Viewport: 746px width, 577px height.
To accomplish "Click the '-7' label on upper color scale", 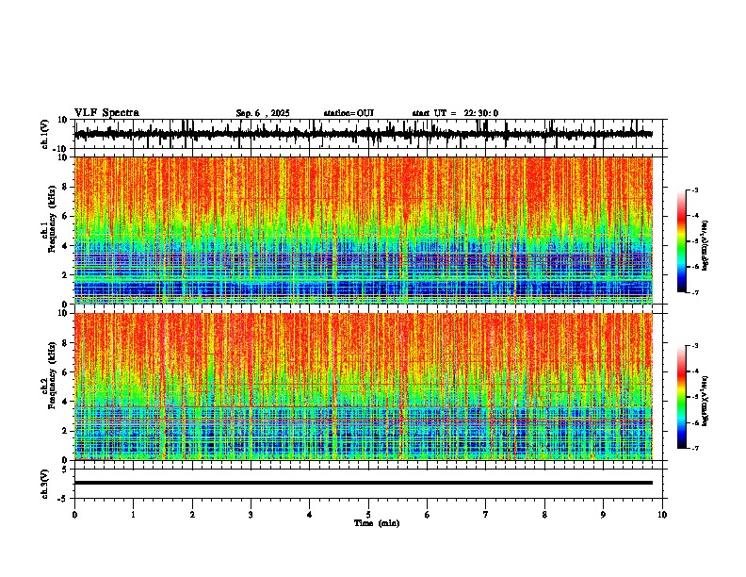I will (x=695, y=292).
